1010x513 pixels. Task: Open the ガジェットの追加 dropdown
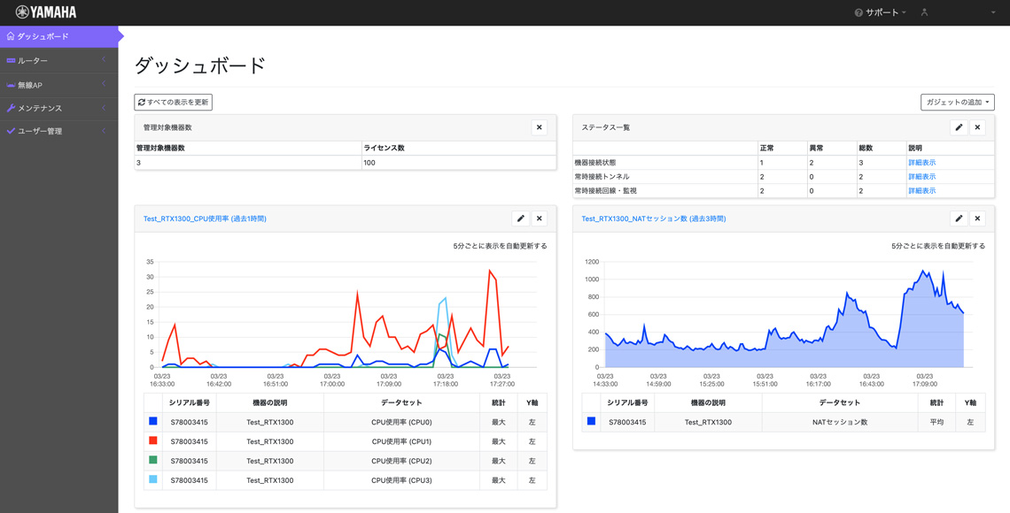956,102
